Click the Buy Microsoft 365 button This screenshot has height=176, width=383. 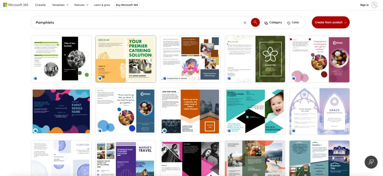[x=127, y=5]
